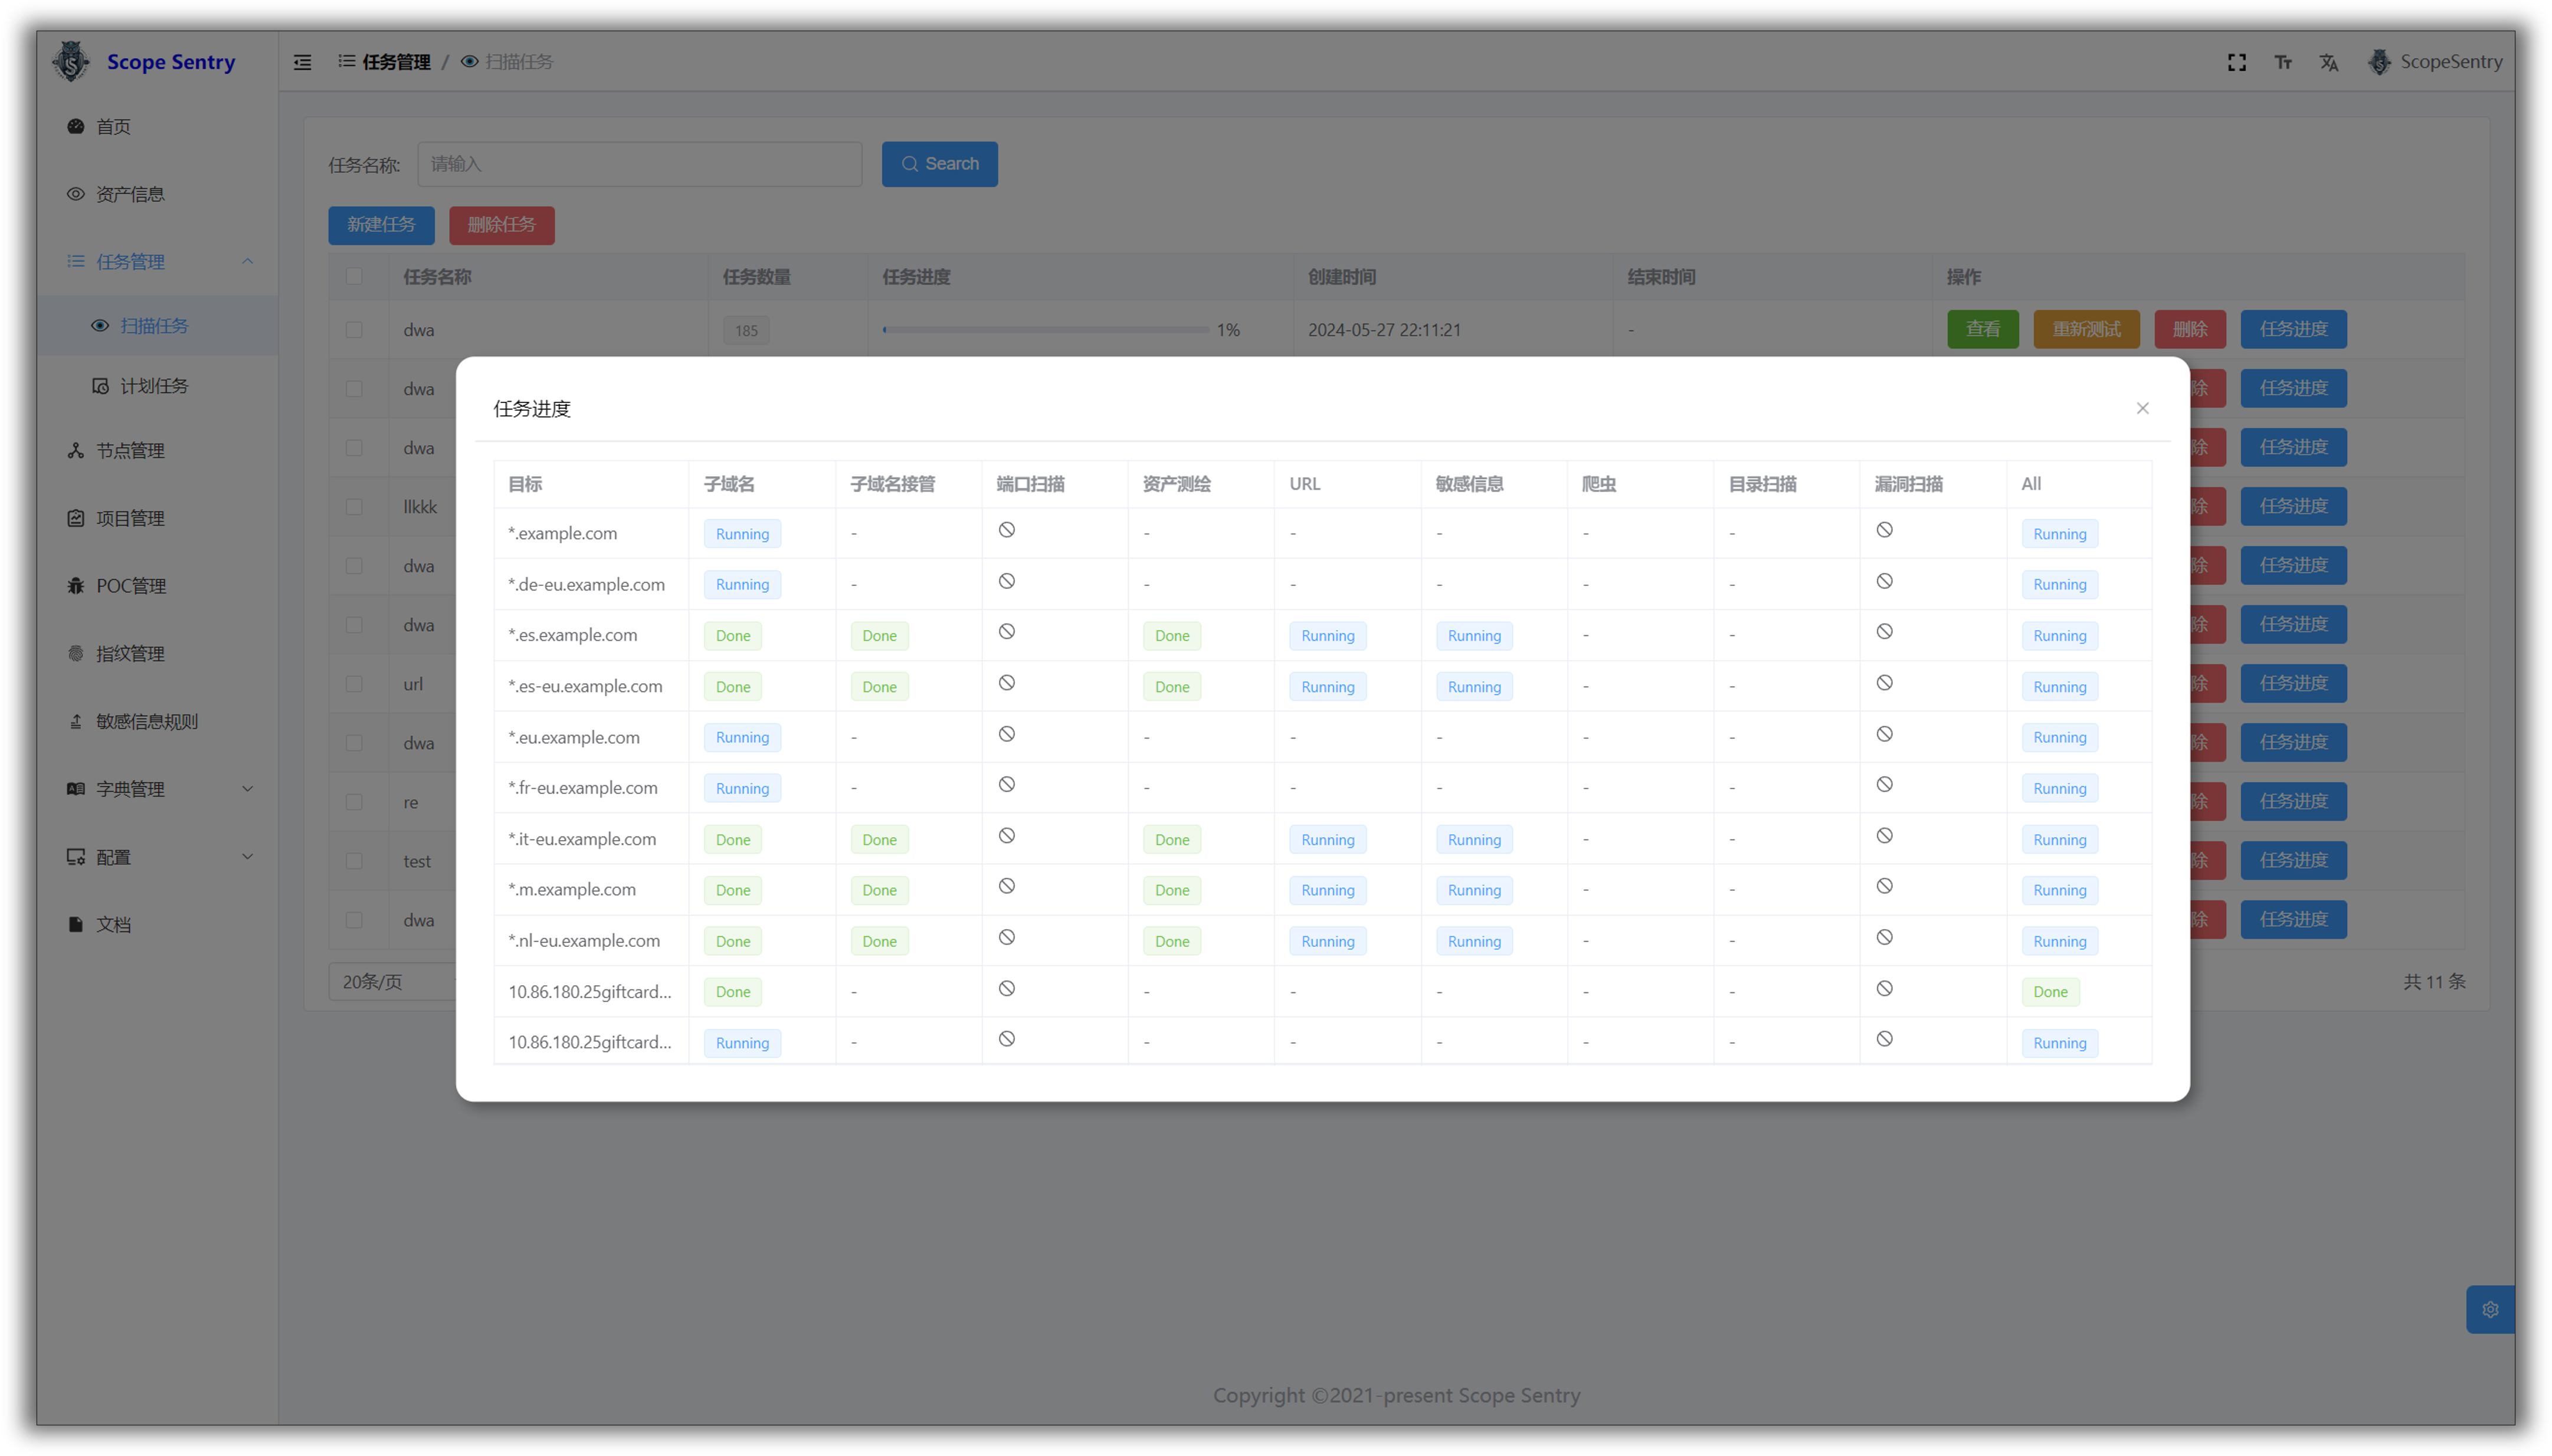Click the language translation icon
This screenshot has height=1456, width=2552.
coord(2329,62)
